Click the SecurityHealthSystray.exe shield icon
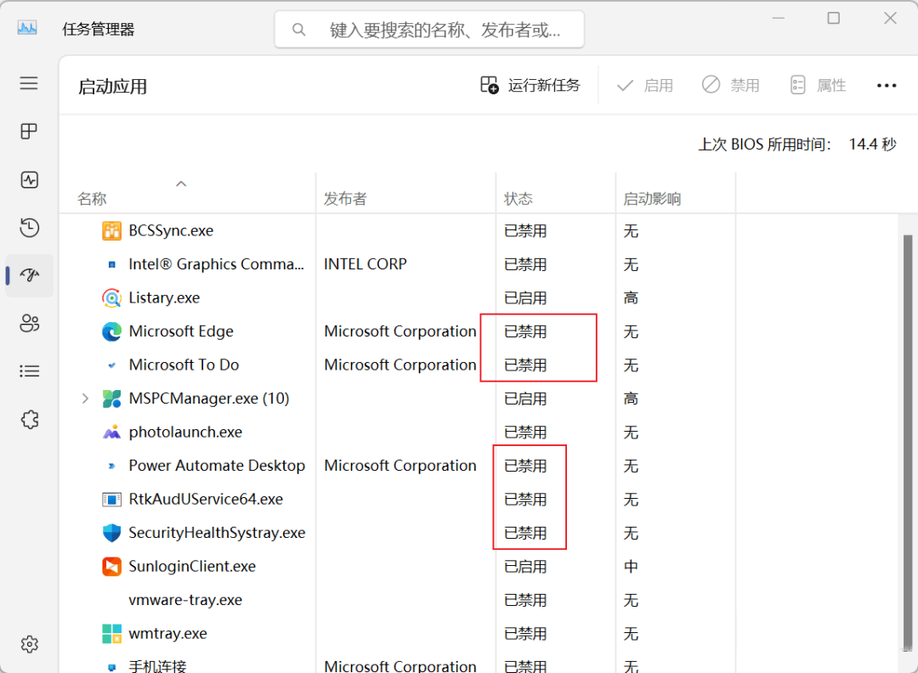Image resolution: width=918 pixels, height=673 pixels. click(x=112, y=533)
